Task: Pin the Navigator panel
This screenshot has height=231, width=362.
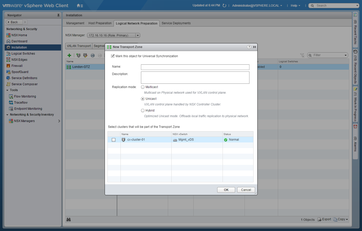Action: [x=58, y=15]
